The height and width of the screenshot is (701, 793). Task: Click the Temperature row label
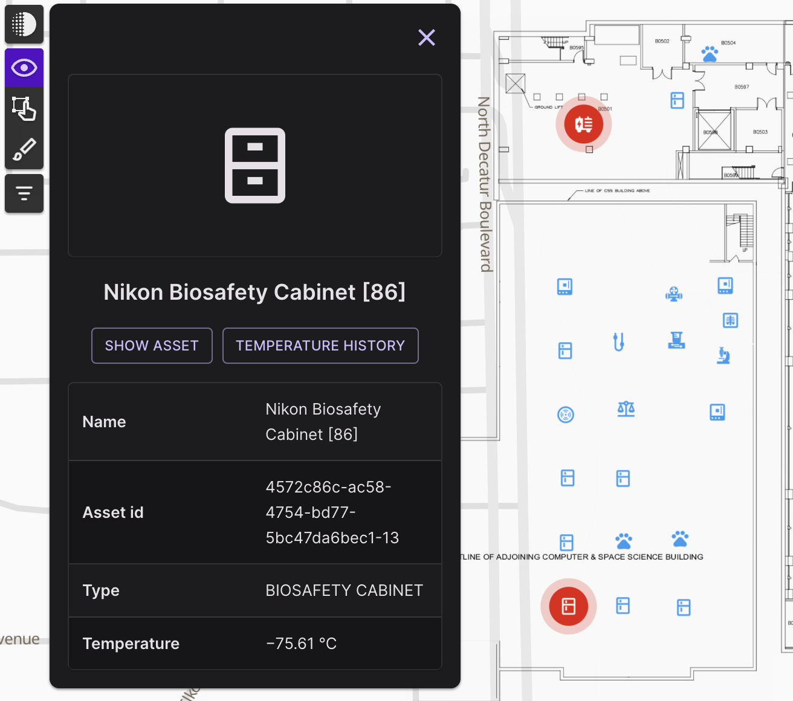coord(131,644)
